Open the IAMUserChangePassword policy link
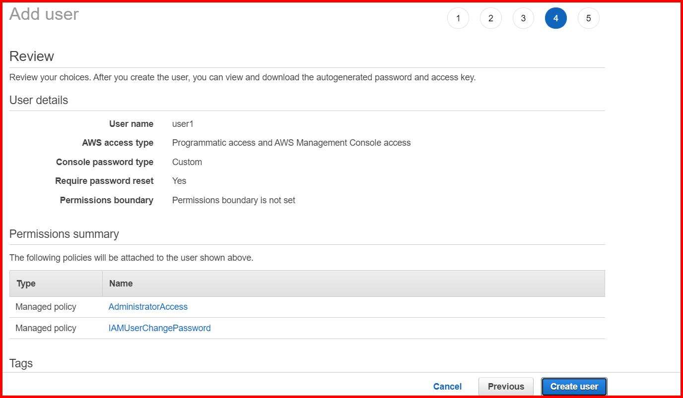 point(159,328)
